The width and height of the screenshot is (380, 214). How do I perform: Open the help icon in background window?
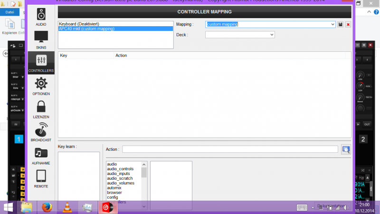pos(376,12)
